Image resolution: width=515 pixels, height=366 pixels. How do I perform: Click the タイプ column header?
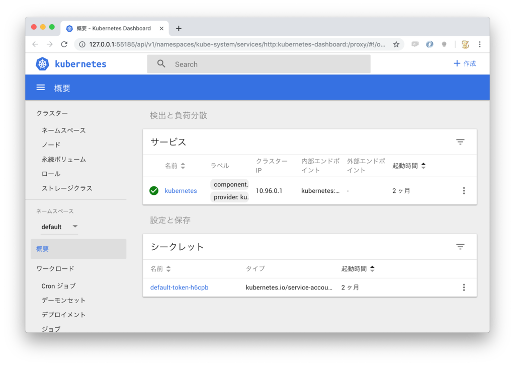click(x=255, y=269)
